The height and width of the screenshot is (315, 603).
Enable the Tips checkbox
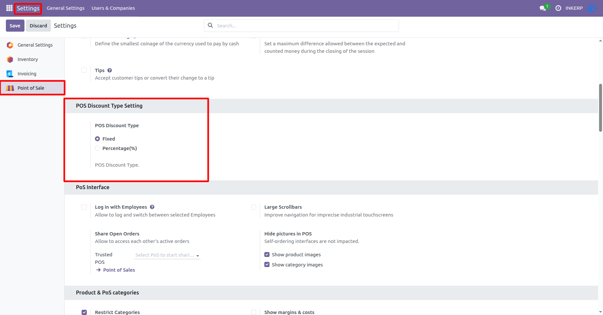(84, 70)
